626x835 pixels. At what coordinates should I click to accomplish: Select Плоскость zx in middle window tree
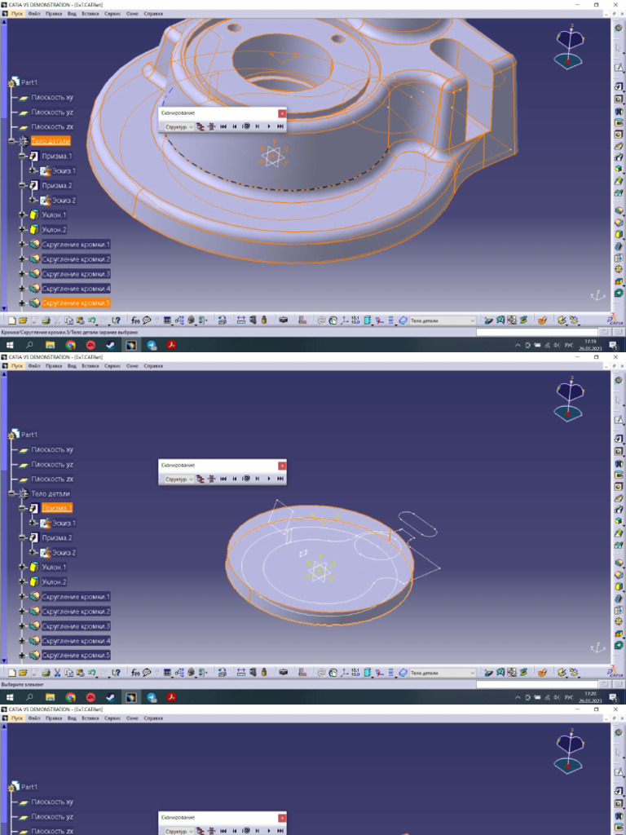click(52, 479)
